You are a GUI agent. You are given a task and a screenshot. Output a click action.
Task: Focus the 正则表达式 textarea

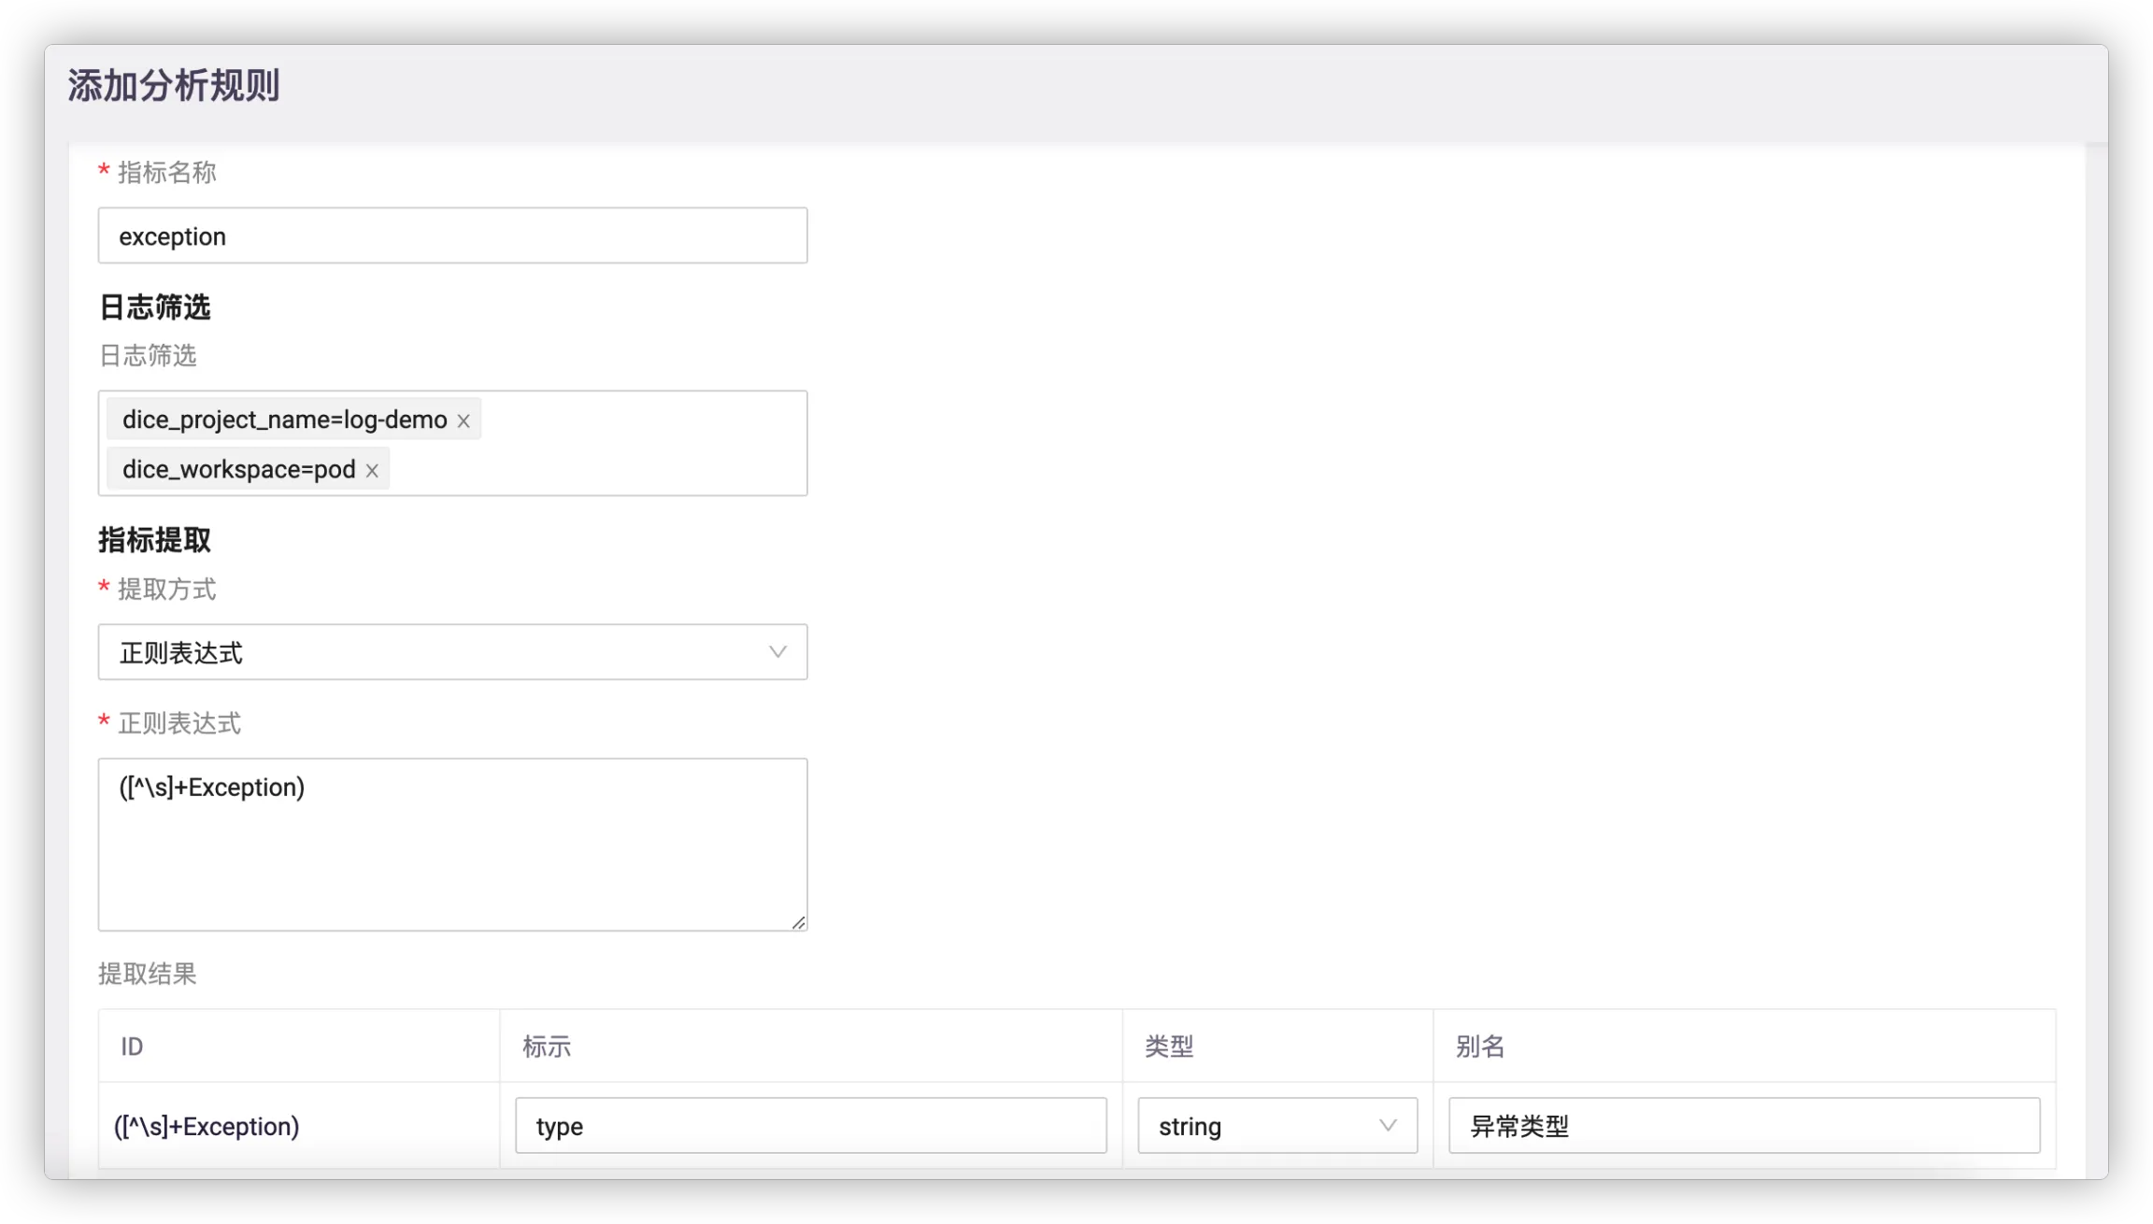tap(452, 844)
